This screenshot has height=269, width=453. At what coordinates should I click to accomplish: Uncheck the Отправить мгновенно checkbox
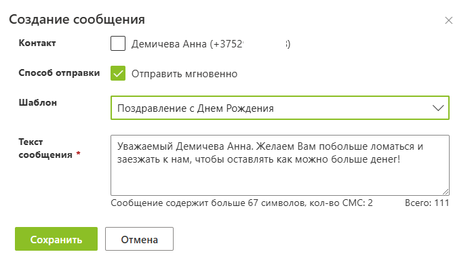(x=118, y=73)
